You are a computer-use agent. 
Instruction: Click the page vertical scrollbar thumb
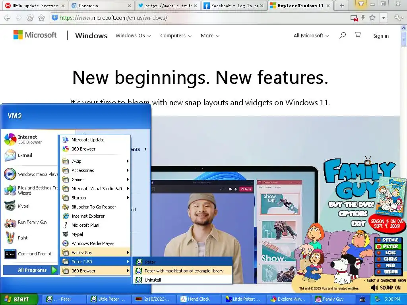click(x=404, y=39)
